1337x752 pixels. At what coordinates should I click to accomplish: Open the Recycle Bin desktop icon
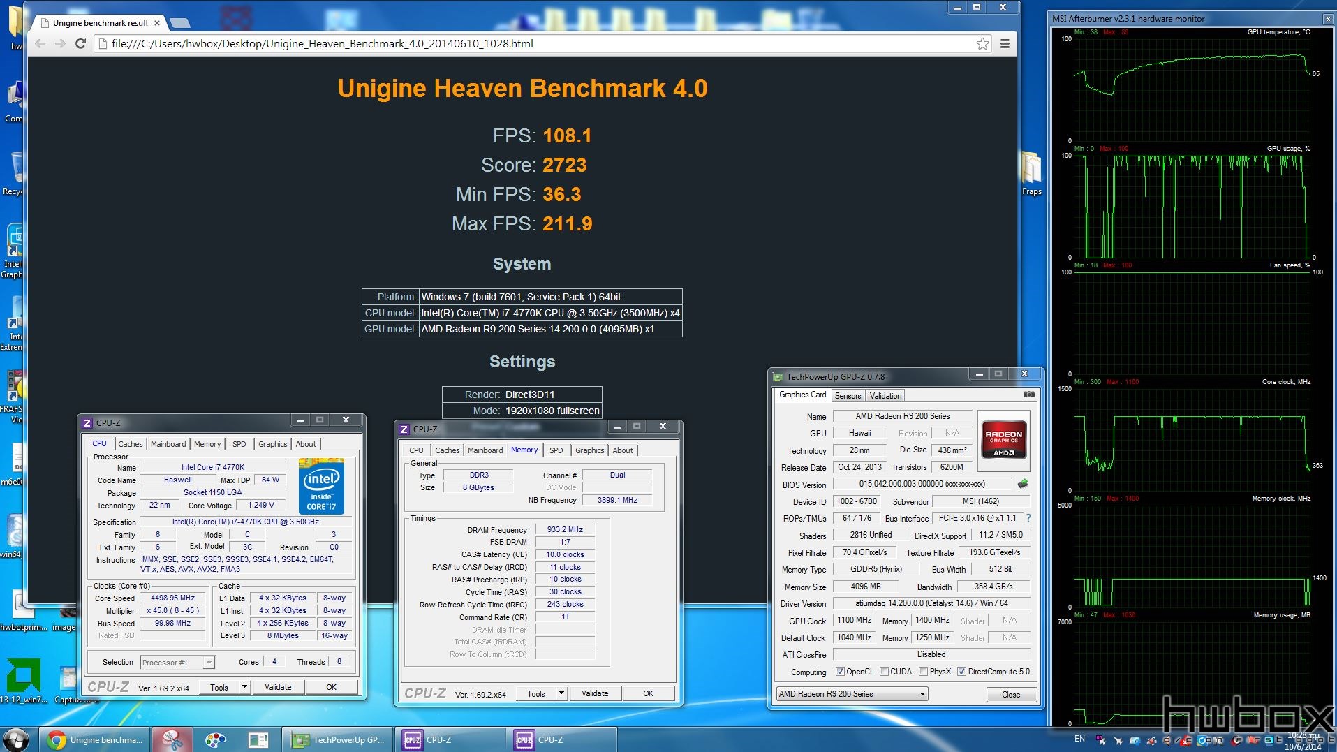point(14,173)
